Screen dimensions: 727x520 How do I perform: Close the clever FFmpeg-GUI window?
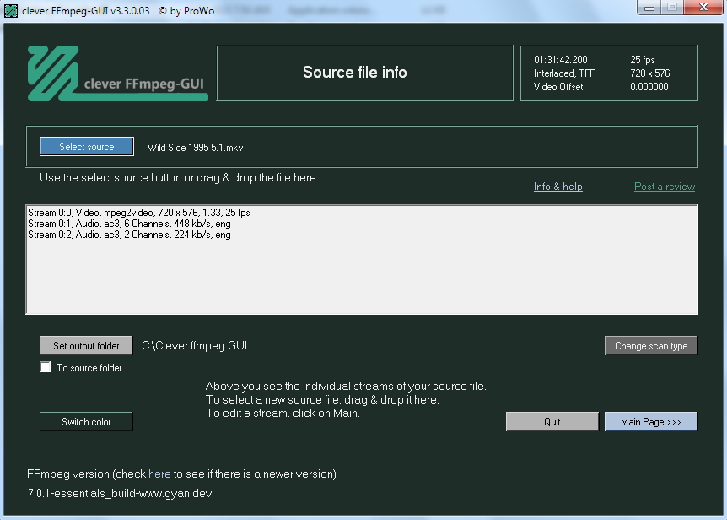(x=703, y=8)
